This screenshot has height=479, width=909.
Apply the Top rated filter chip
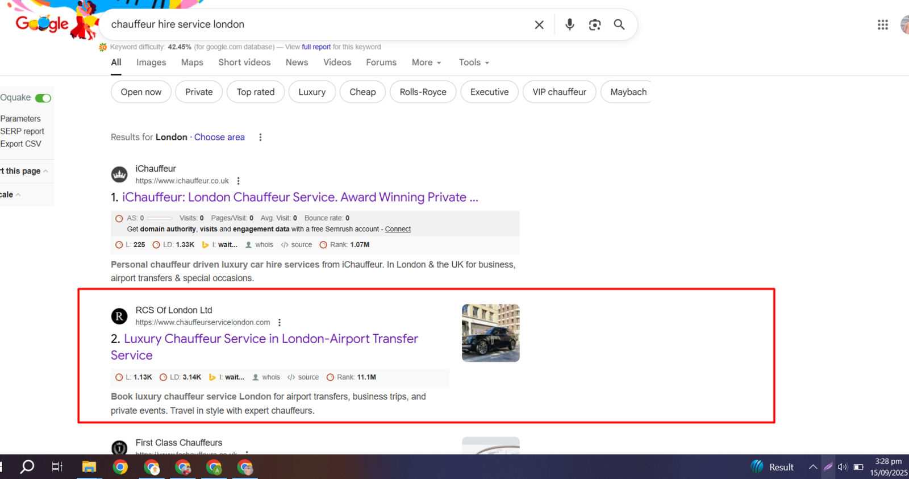coord(256,92)
